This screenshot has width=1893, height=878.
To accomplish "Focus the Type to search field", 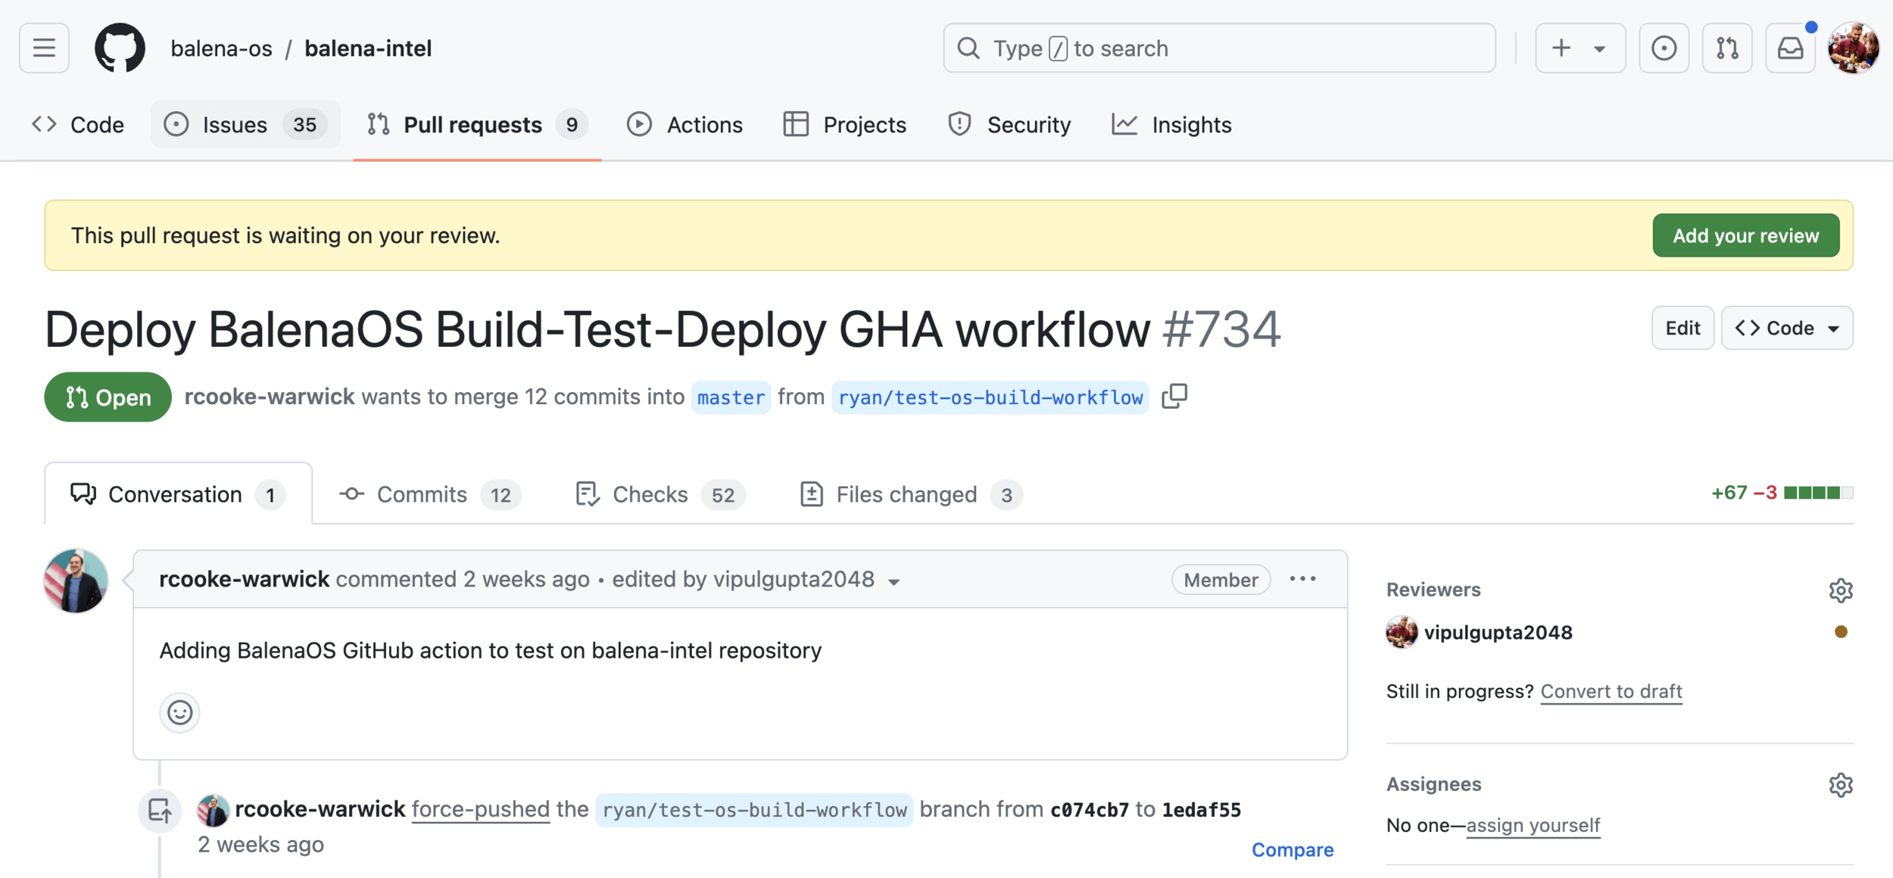I will [x=1219, y=48].
